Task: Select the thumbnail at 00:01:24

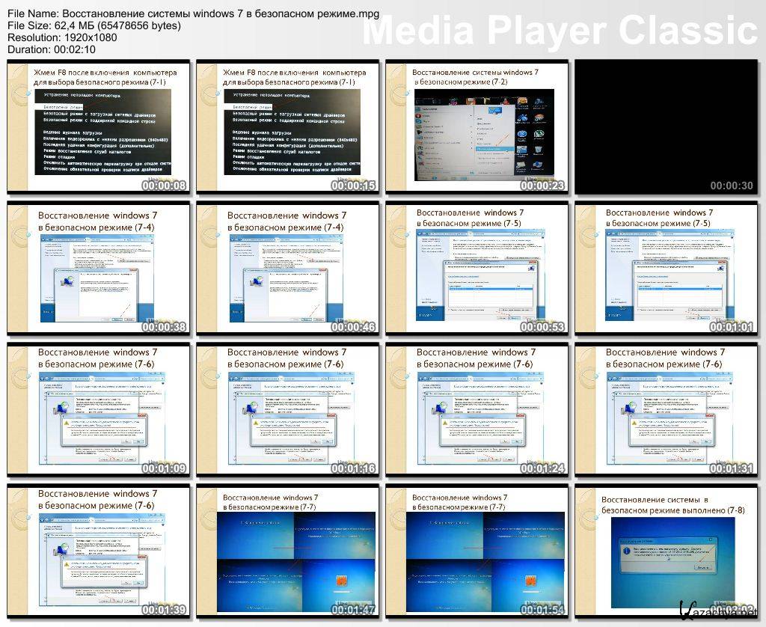Action: (477, 409)
